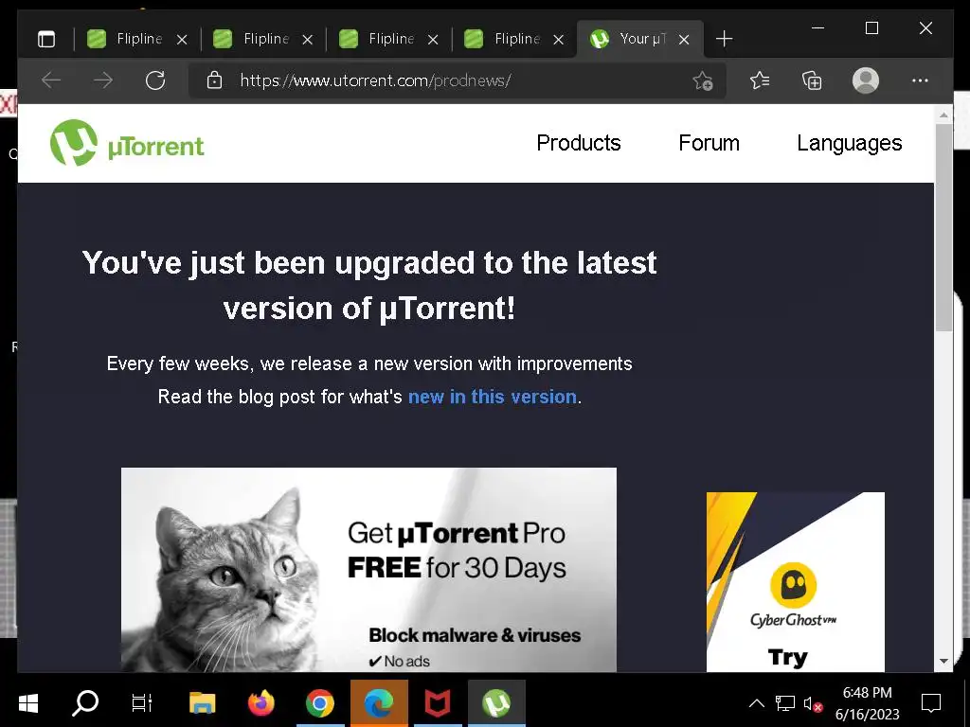The height and width of the screenshot is (727, 970).
Task: Open the notification center icon
Action: (x=931, y=703)
